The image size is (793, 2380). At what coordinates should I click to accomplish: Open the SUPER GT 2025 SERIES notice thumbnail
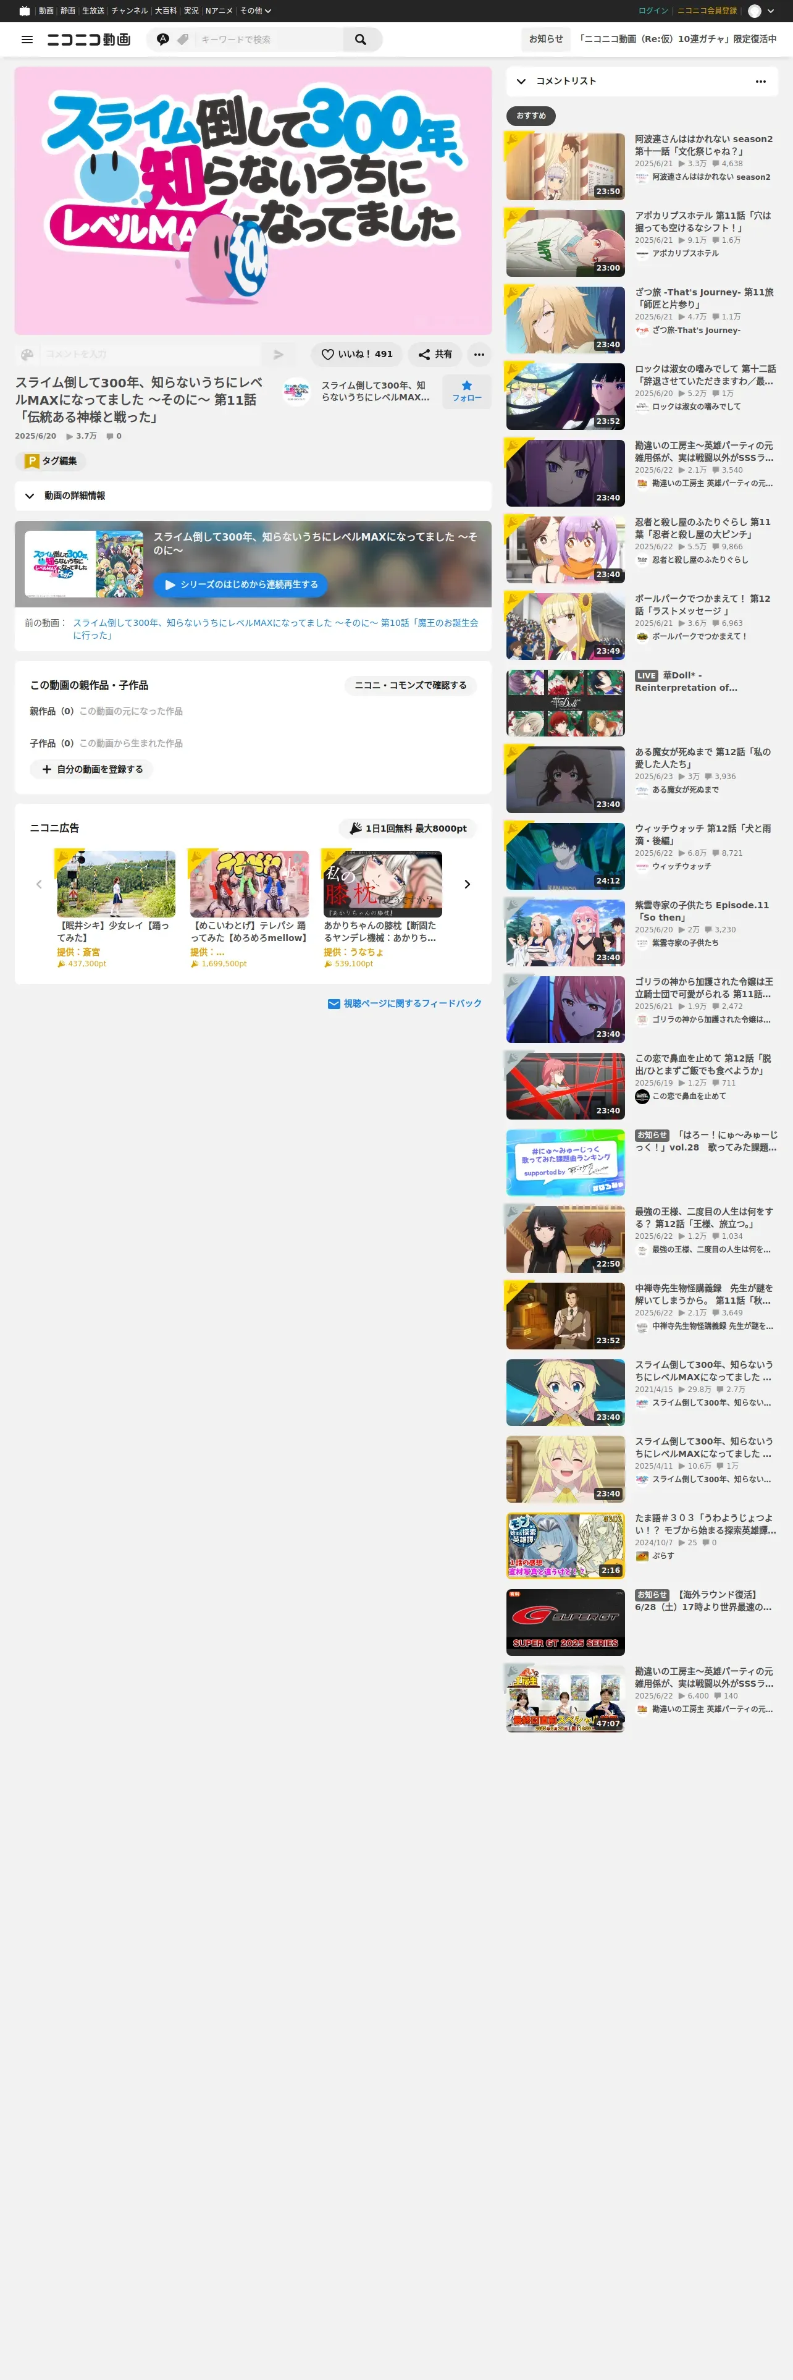(565, 1623)
